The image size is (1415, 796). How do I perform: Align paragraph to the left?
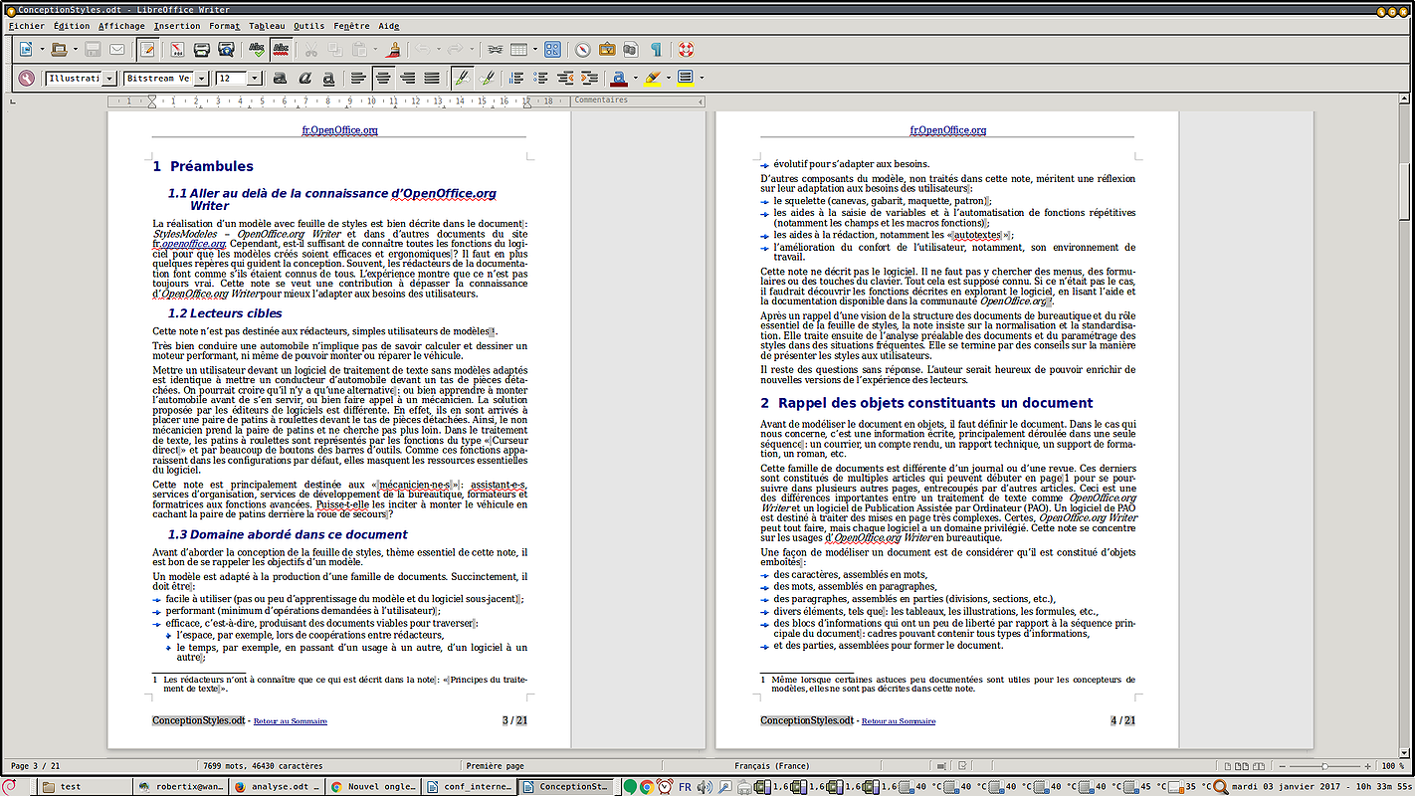358,78
